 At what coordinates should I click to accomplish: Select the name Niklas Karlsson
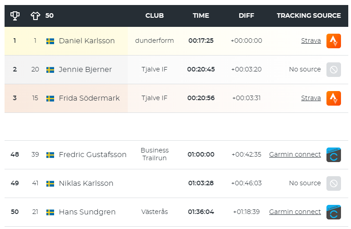point(86,183)
